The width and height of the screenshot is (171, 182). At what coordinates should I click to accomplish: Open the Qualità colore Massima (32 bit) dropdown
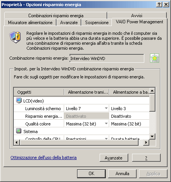coord(106,123)
